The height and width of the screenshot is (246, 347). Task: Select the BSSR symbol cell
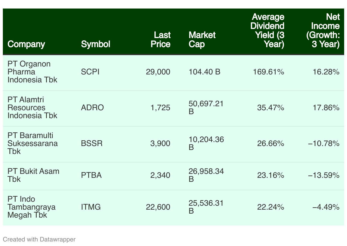92,143
